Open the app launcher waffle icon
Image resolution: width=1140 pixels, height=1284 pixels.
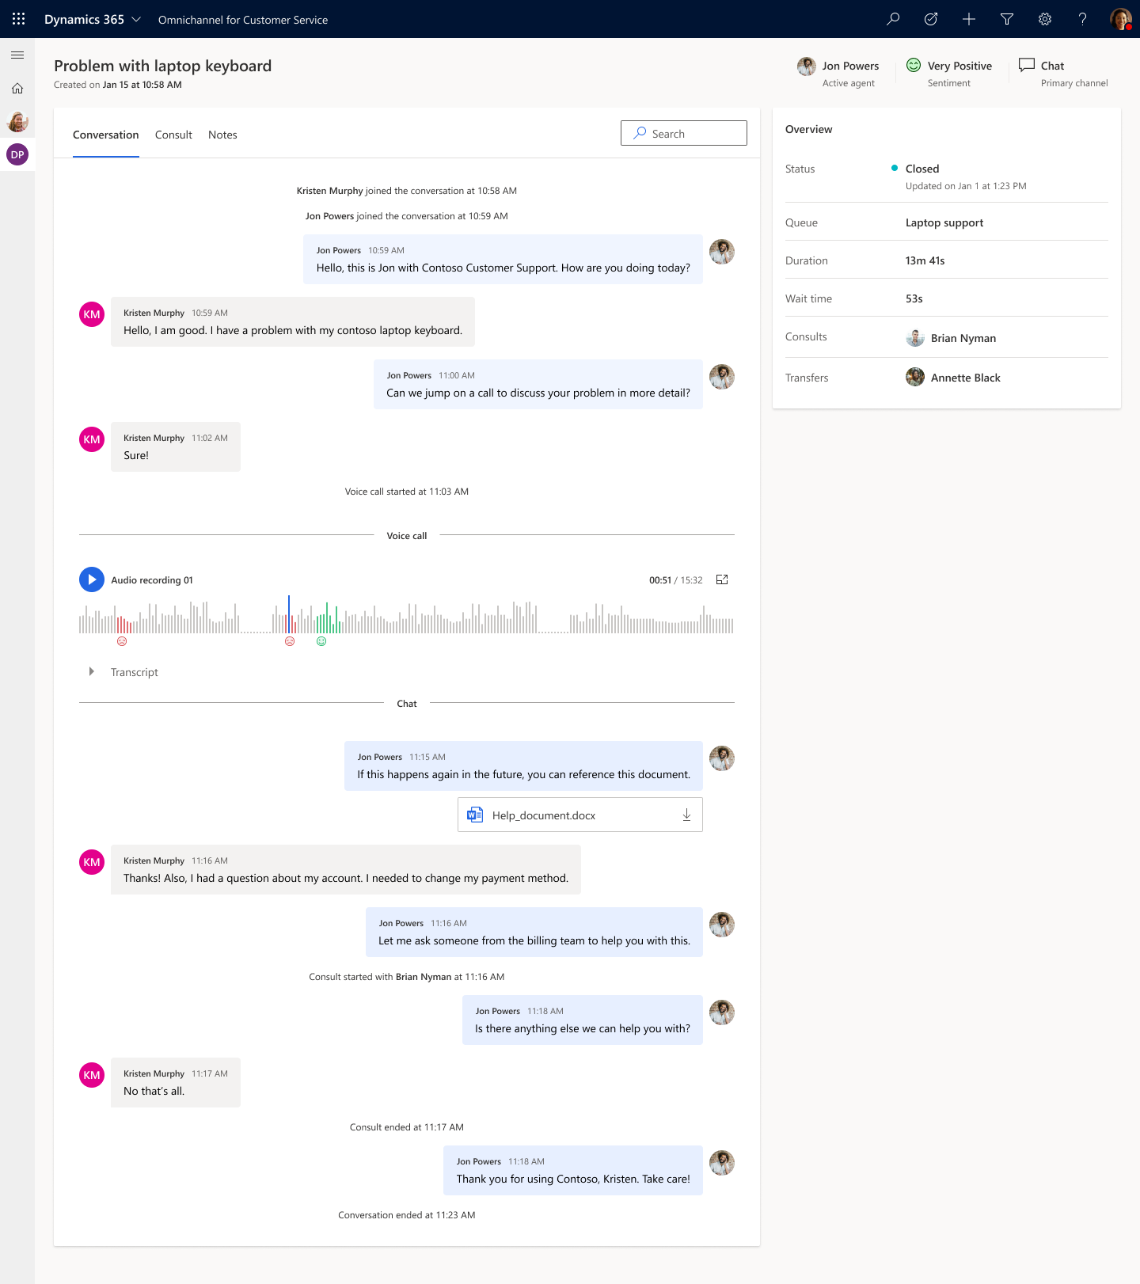pos(18,19)
